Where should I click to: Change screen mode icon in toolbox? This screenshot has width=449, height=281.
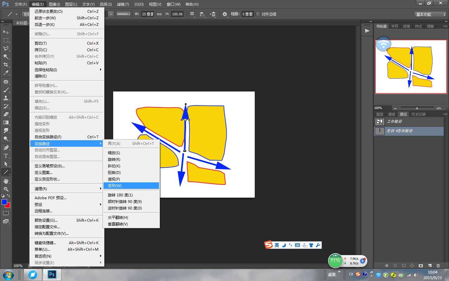click(x=6, y=221)
